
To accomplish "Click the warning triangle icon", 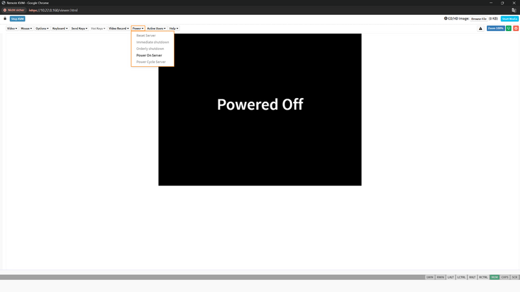I will click(480, 29).
